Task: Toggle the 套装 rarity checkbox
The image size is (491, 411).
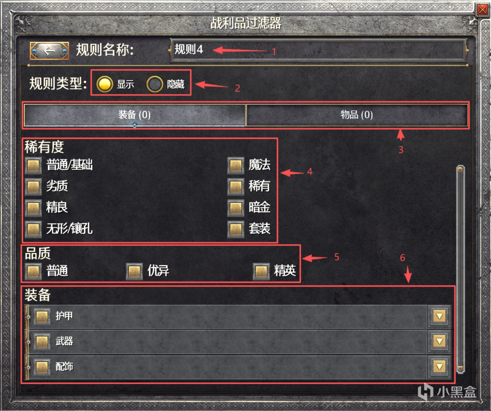Action: click(x=236, y=229)
